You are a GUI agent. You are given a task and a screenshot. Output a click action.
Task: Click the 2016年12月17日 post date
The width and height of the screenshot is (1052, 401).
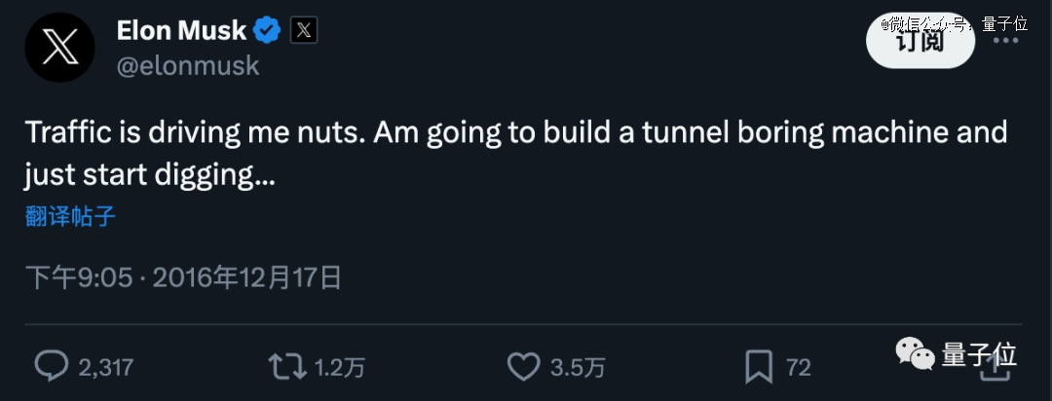point(247,277)
